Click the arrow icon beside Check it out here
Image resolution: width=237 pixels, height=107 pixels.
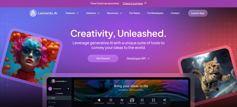coord(145,3)
